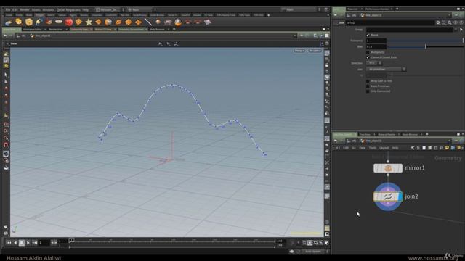Click the home icon at the top of the left toolbar
The height and width of the screenshot is (261, 465).
(6, 54)
